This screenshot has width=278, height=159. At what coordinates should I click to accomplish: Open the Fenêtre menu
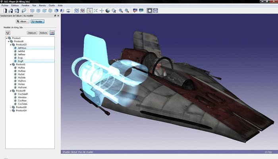point(25,6)
